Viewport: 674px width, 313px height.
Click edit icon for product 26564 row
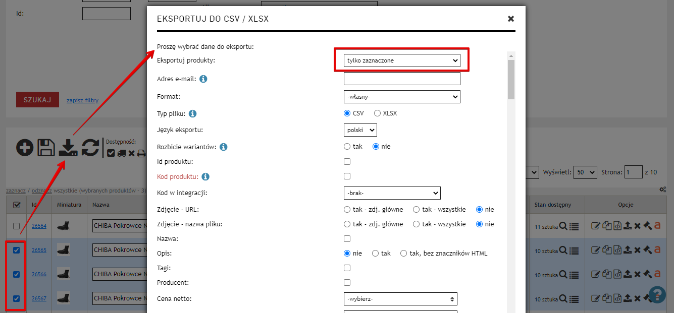(x=596, y=226)
